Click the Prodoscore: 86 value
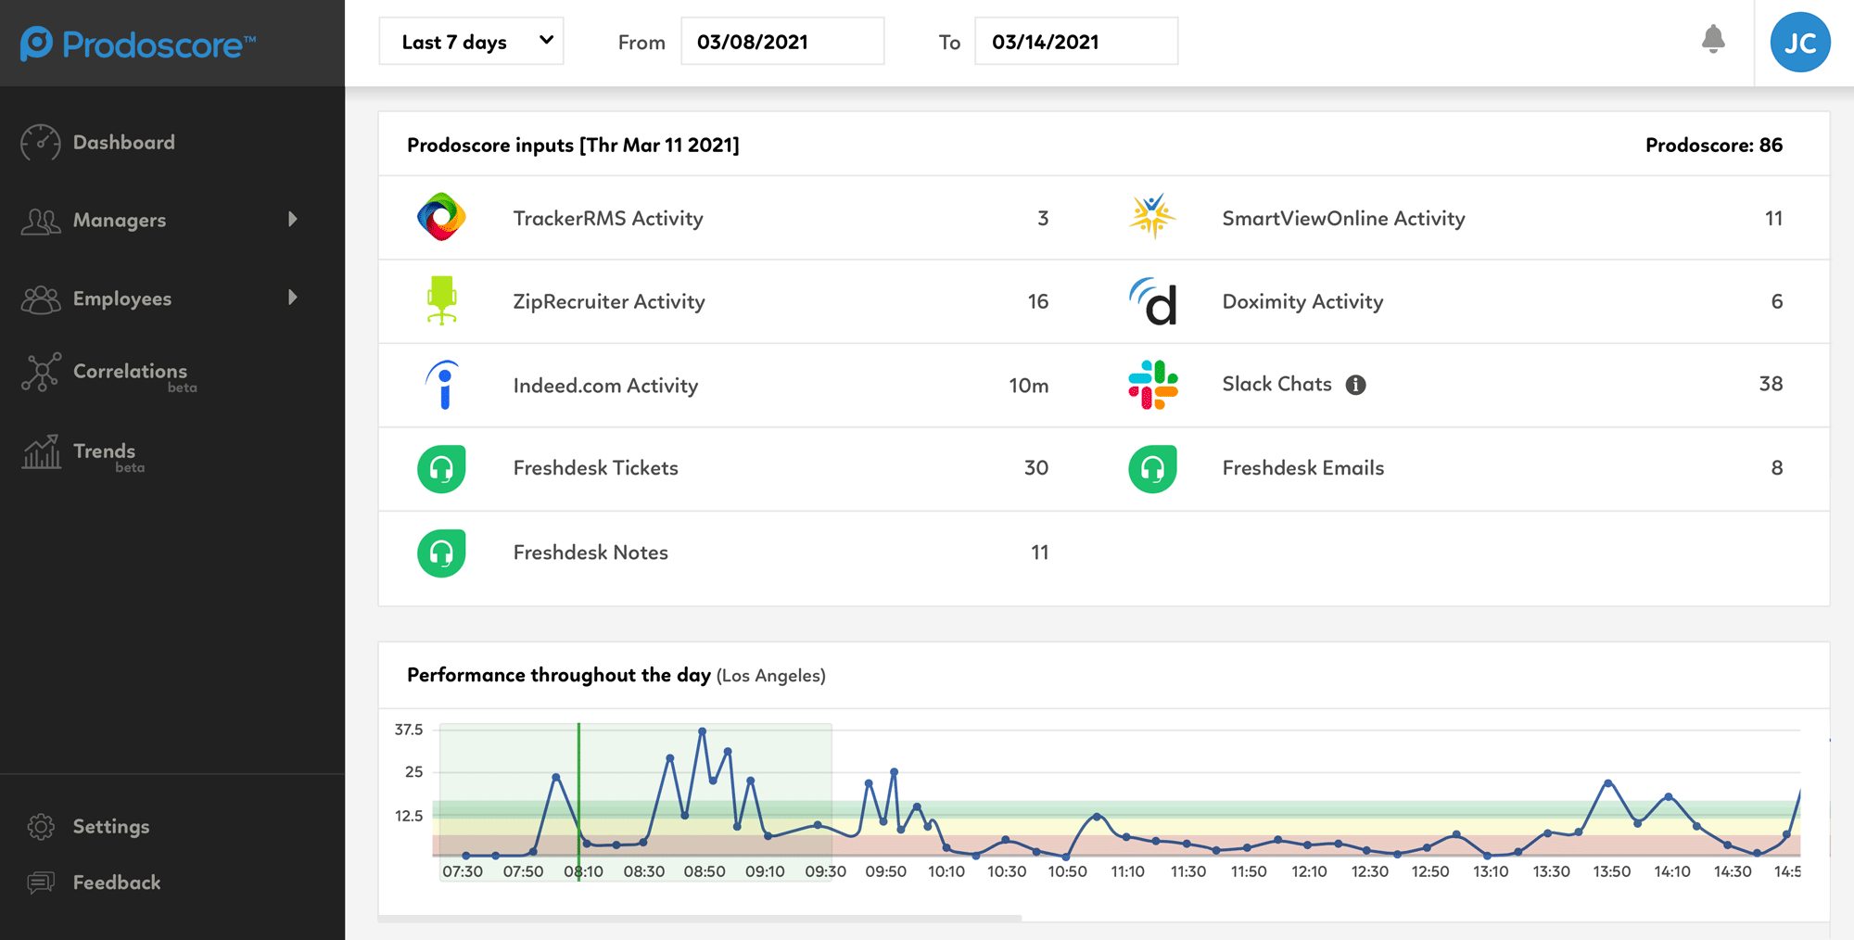Screen dimensions: 1854x940 [1713, 145]
